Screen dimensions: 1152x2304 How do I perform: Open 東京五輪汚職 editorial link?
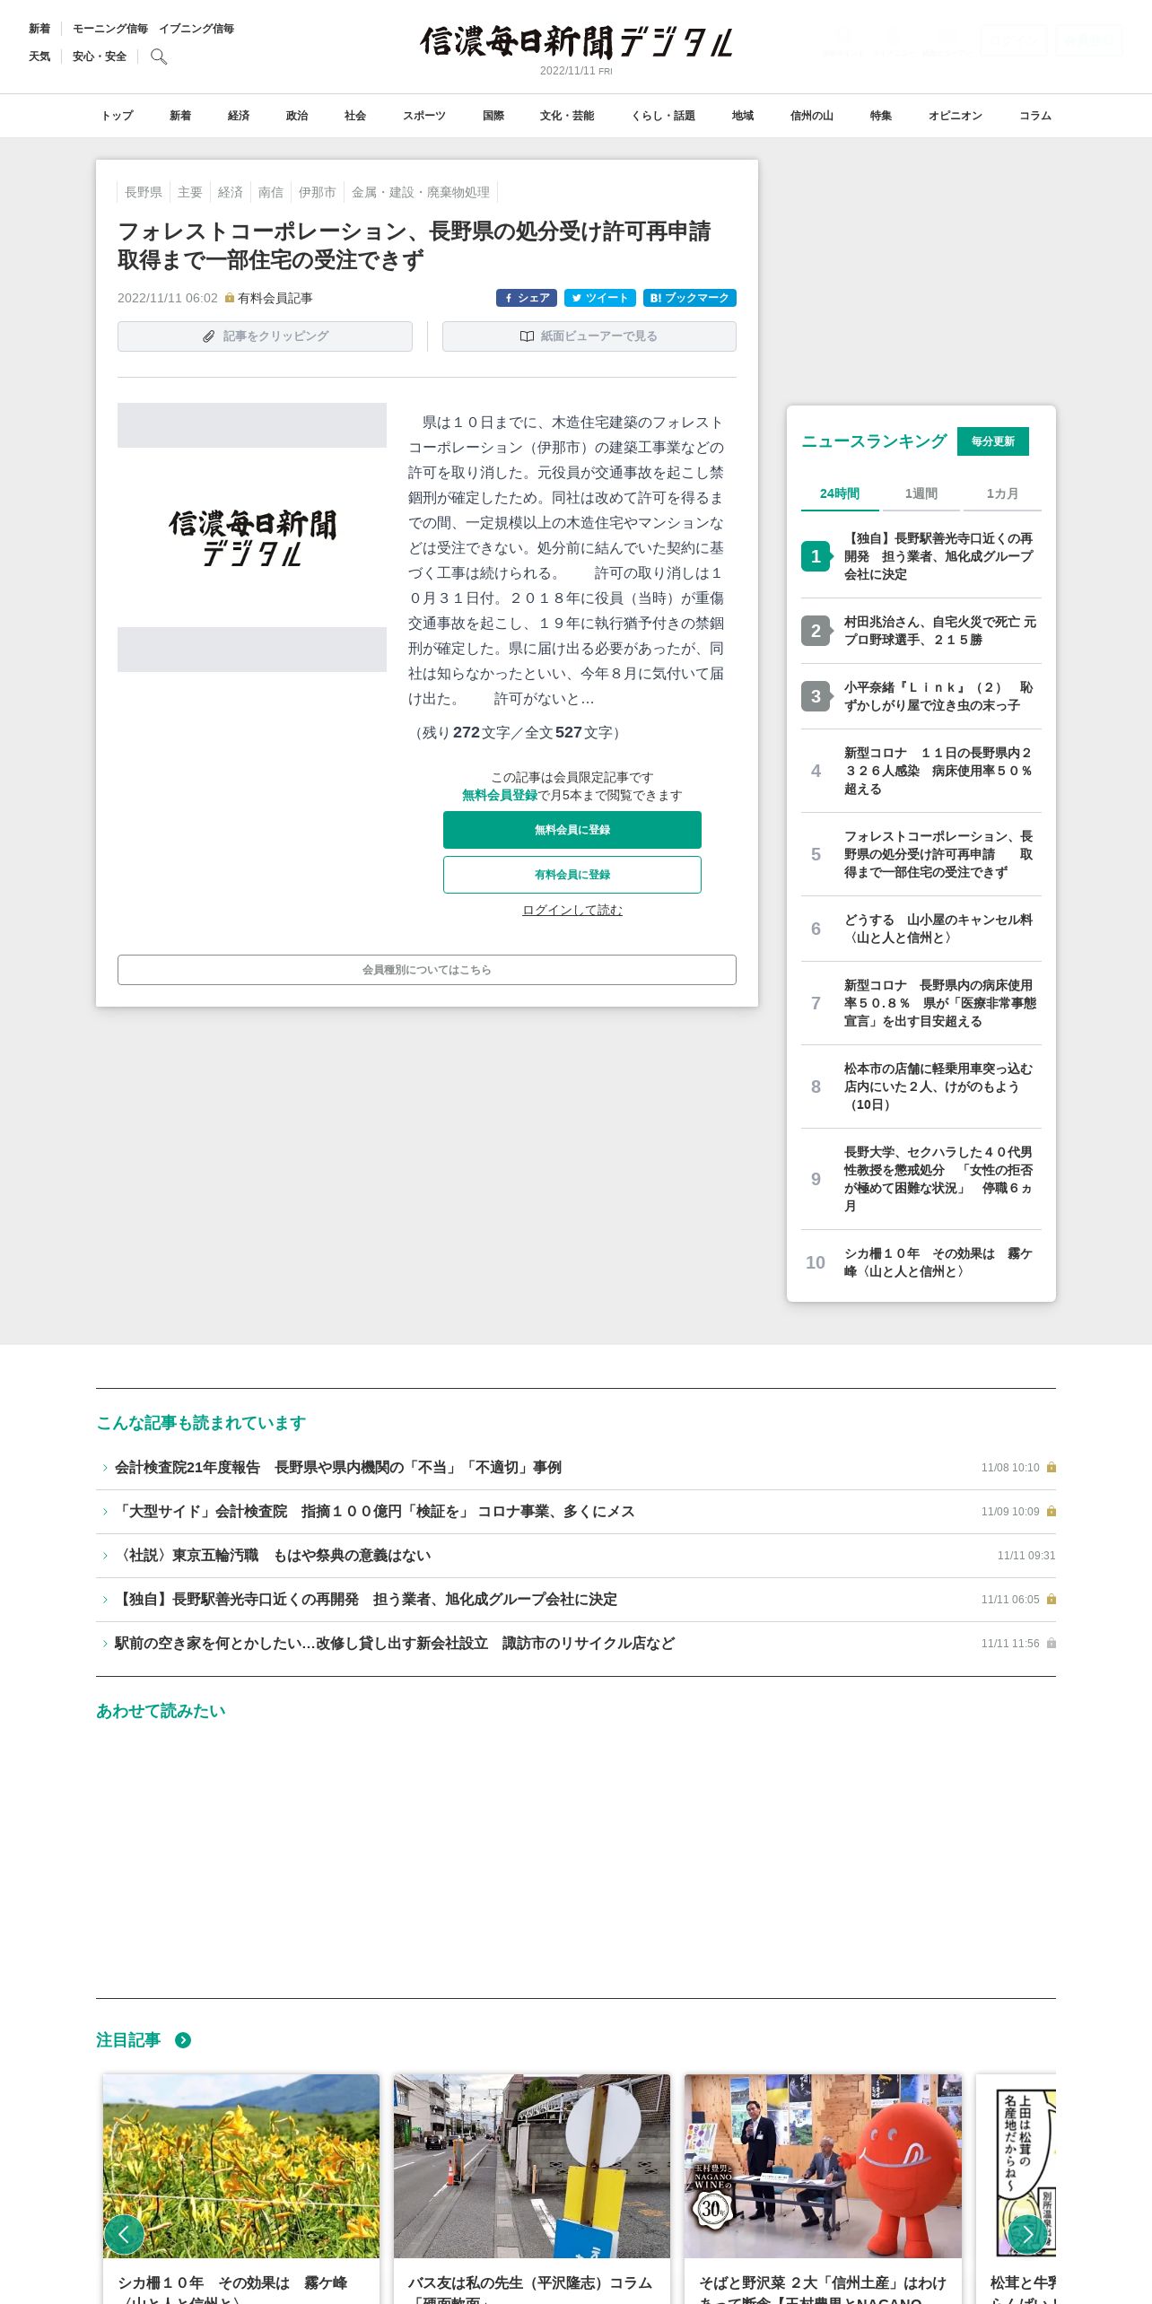pos(273,1556)
